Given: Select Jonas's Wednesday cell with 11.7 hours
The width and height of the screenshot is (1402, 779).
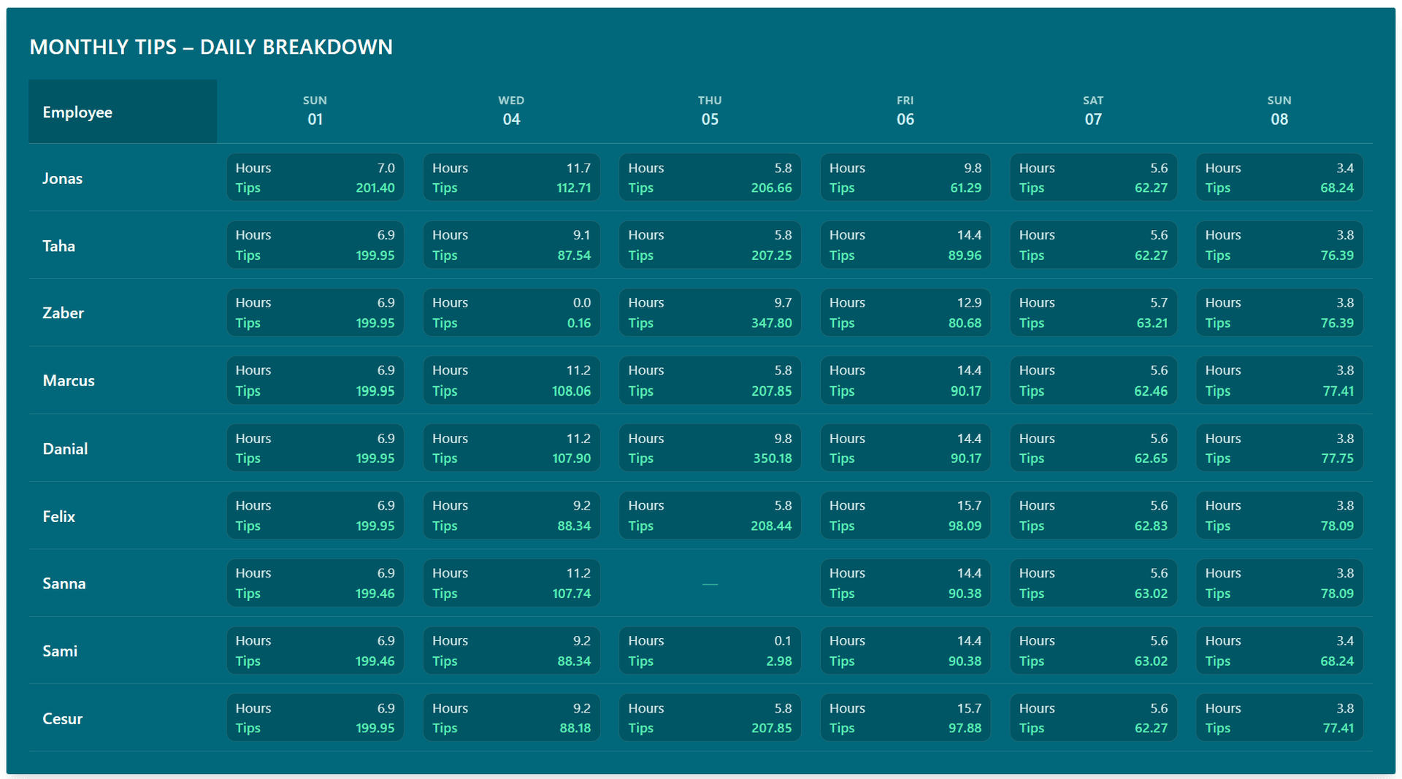Looking at the screenshot, I should (x=511, y=177).
